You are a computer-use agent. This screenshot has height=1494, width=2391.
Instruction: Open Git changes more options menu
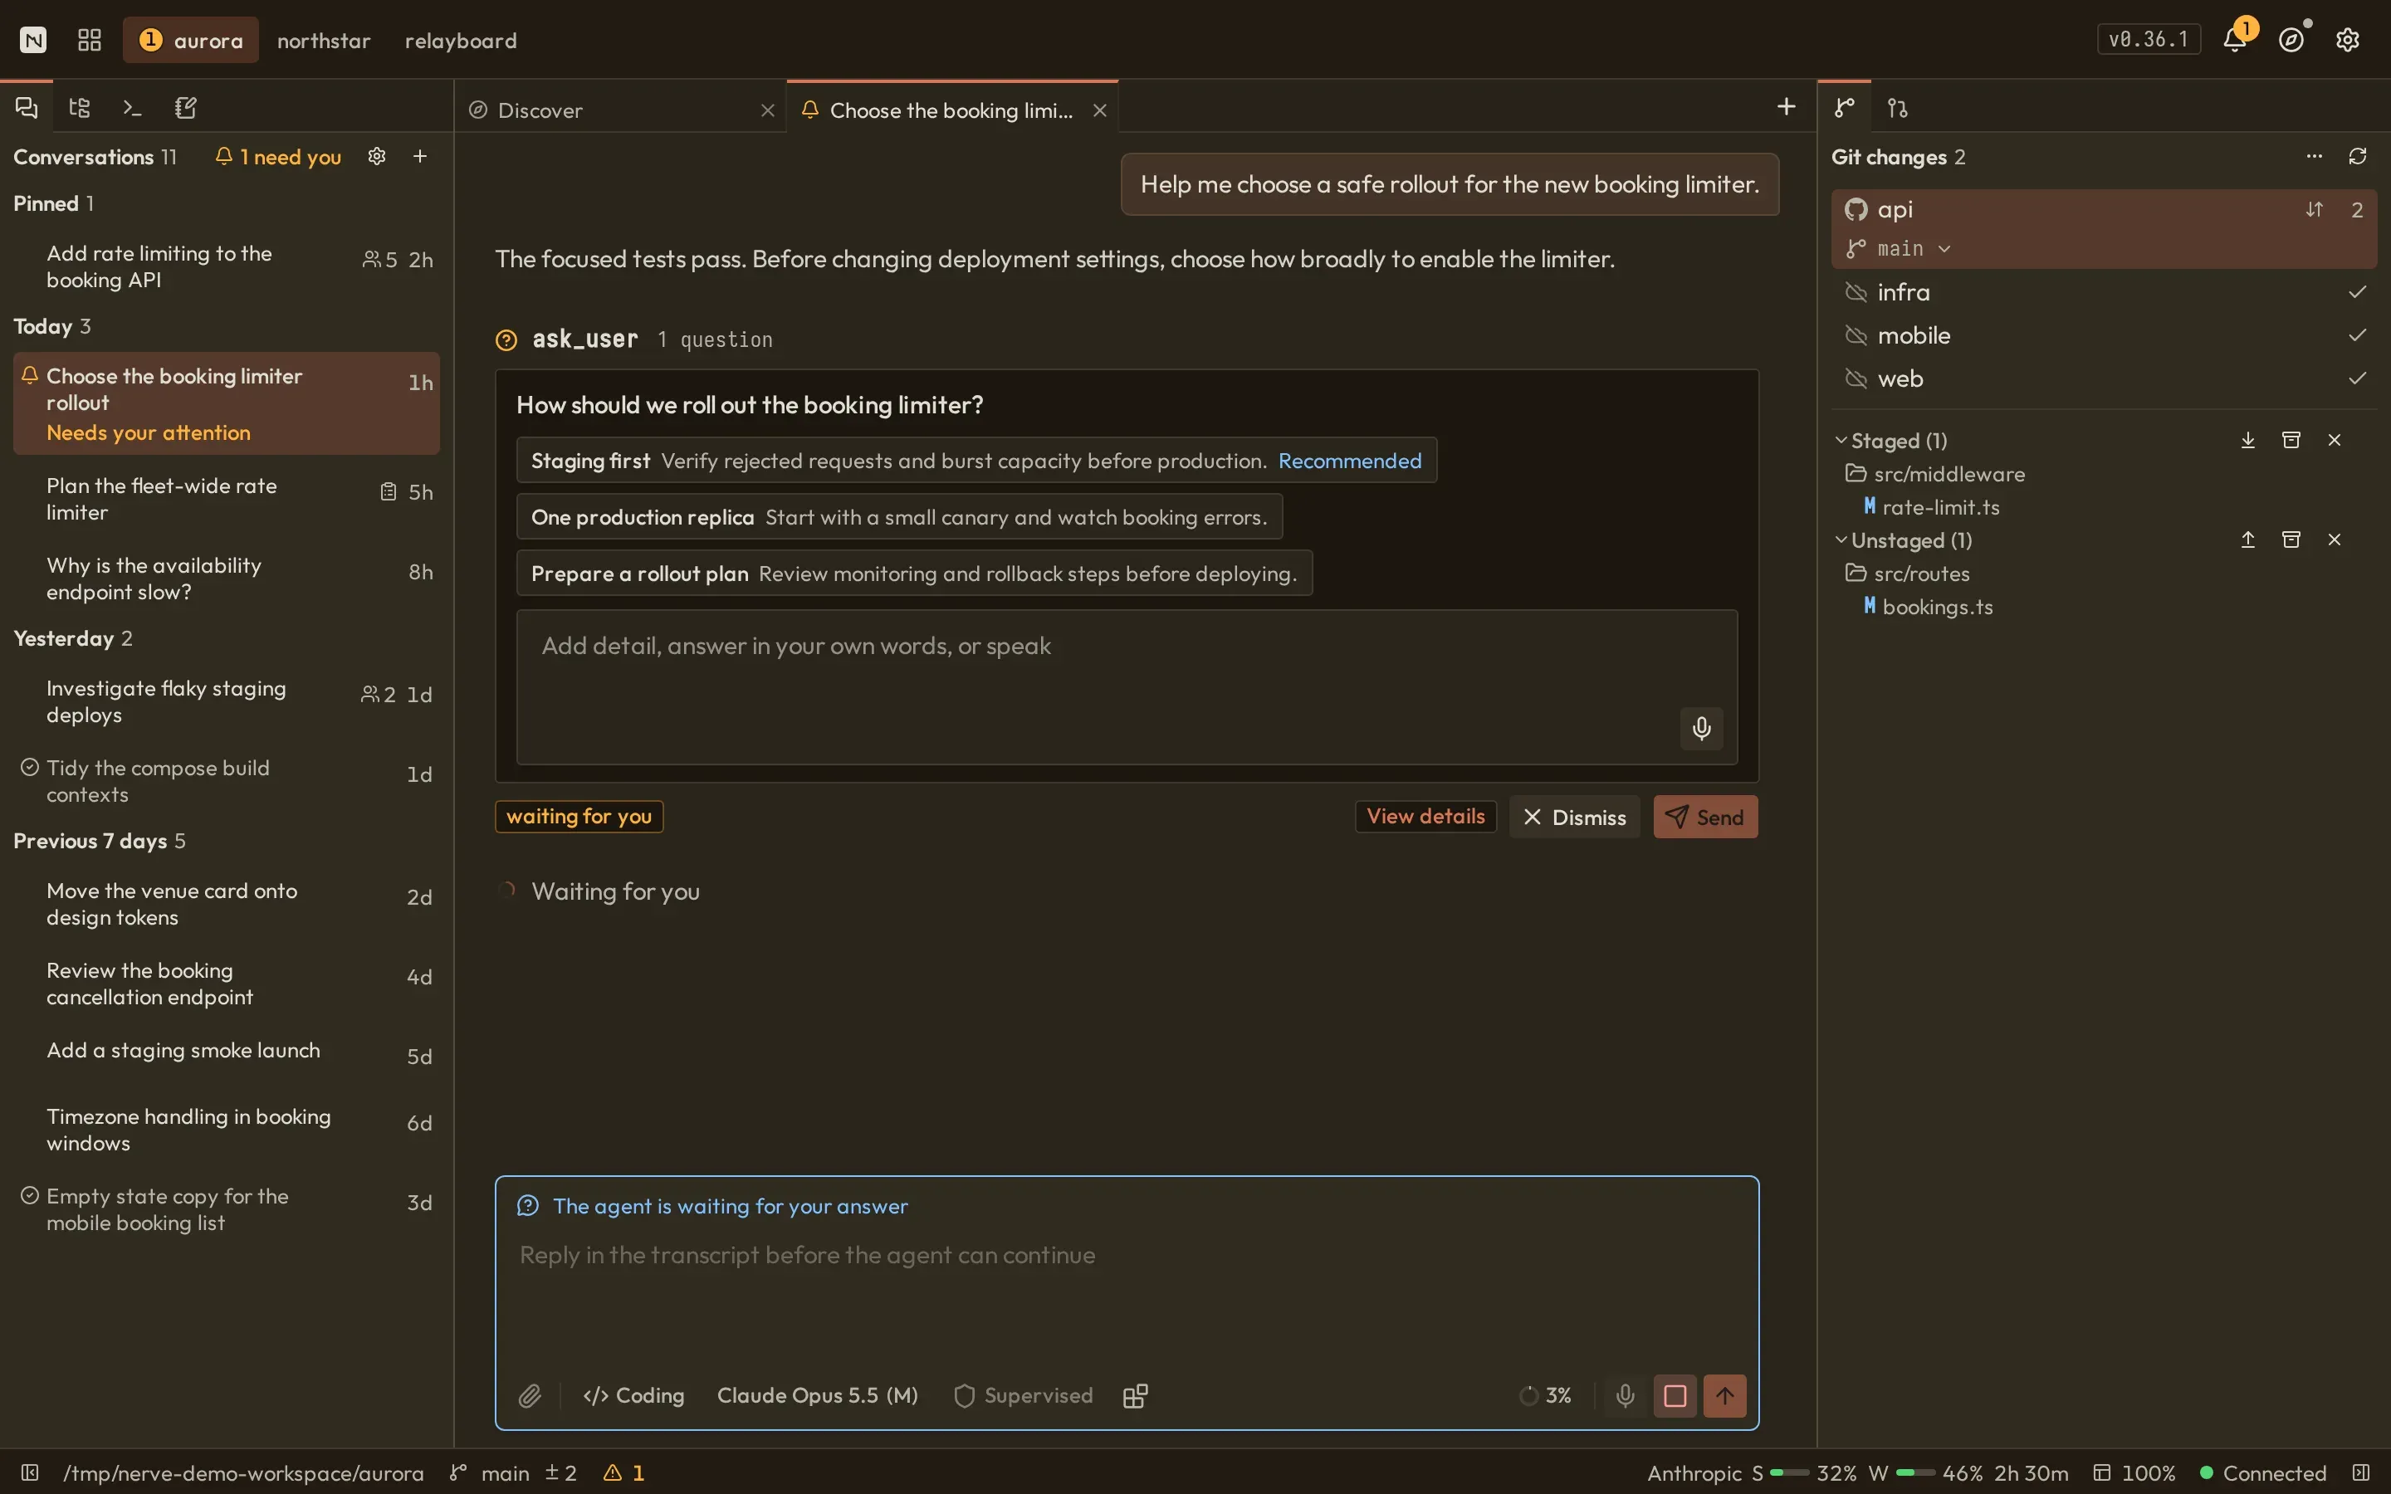click(2314, 156)
